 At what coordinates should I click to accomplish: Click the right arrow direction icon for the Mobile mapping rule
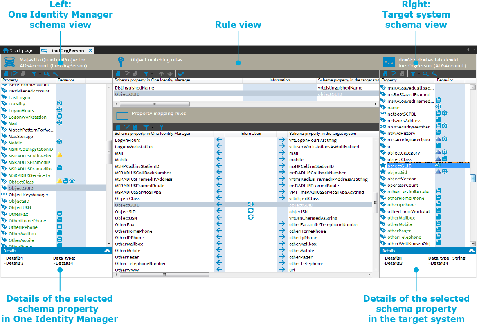click(x=282, y=159)
